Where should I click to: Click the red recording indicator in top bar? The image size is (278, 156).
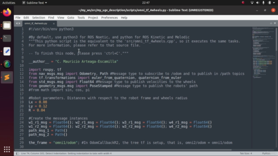tap(243, 3)
